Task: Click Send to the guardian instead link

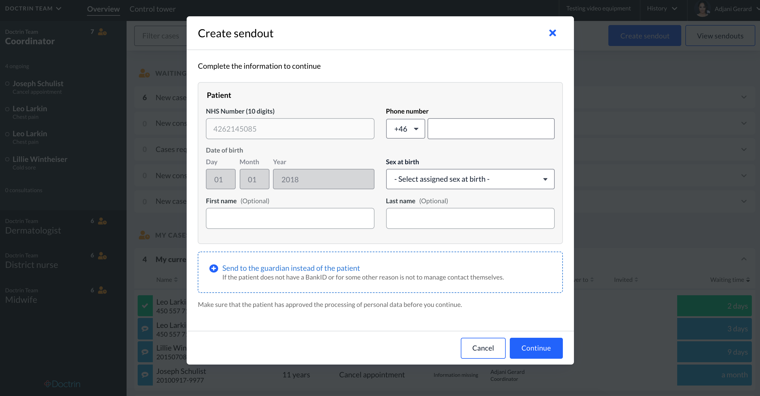Action: pos(291,268)
